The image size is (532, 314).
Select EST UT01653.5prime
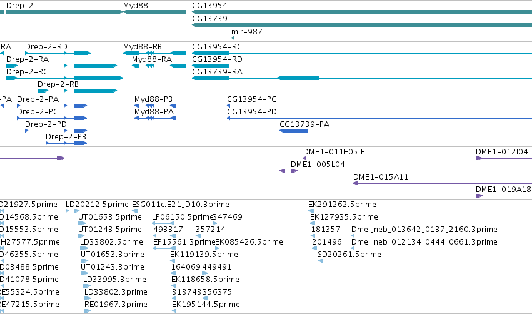110,217
